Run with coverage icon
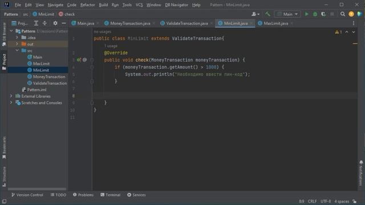This screenshot has width=365, height=205. point(323,14)
